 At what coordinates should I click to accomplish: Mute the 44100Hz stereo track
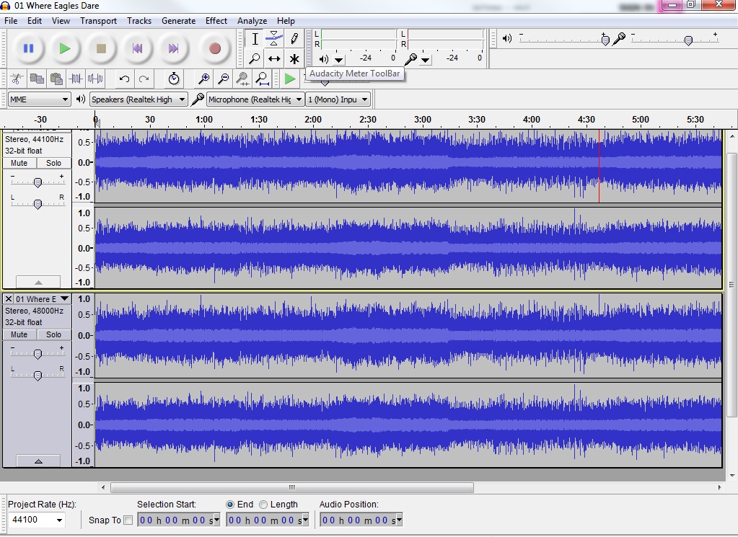pos(19,163)
